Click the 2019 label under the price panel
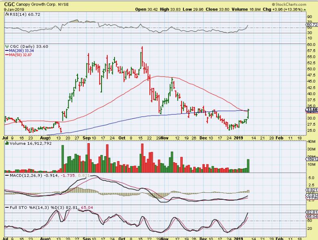 (238, 138)
